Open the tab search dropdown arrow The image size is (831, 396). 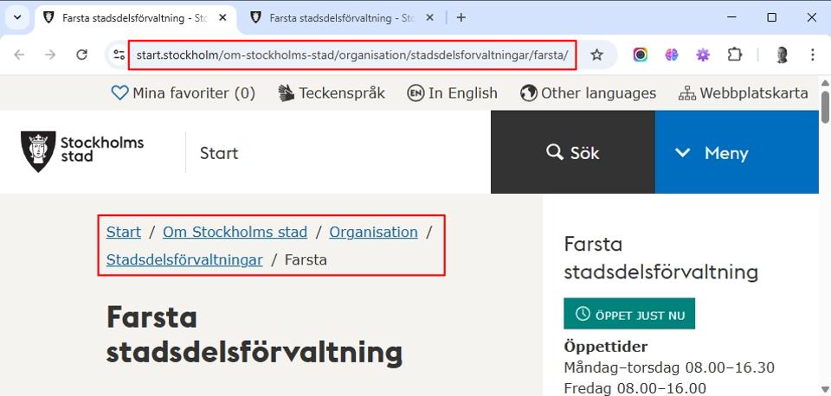pyautogui.click(x=16, y=17)
